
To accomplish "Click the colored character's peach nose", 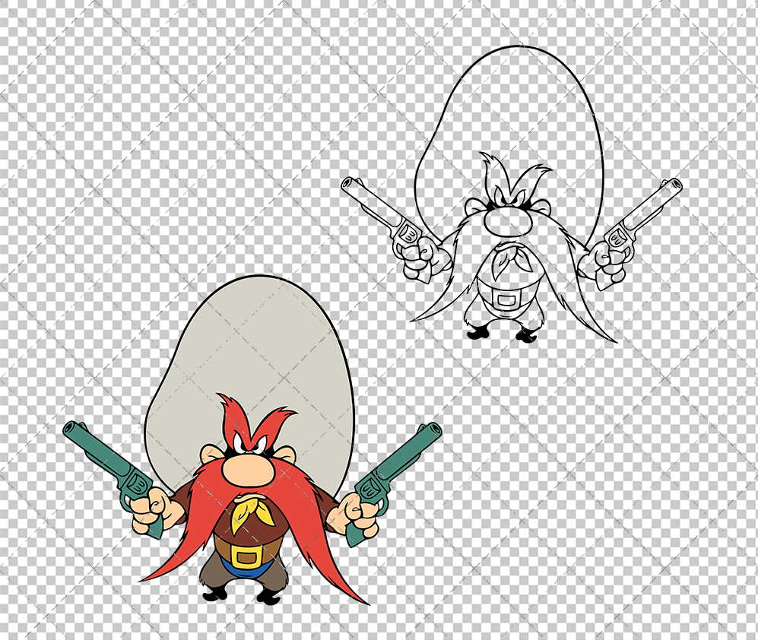I will (x=249, y=470).
